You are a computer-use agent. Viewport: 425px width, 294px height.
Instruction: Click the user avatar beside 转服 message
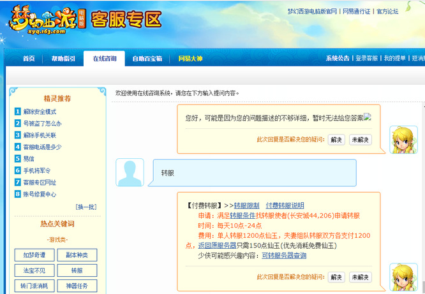130,172
